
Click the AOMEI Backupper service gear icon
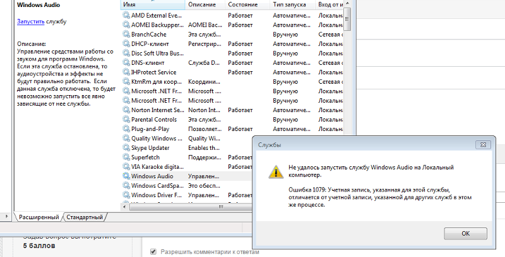[x=126, y=25]
